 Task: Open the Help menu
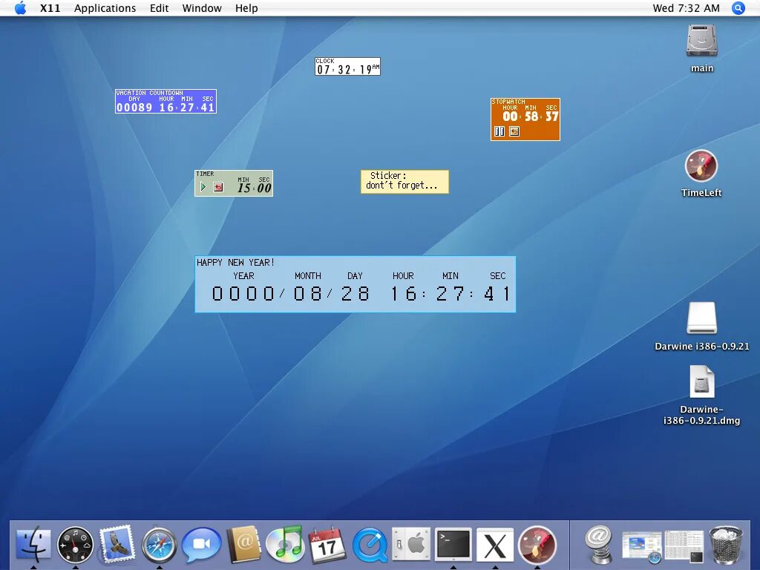tap(246, 8)
